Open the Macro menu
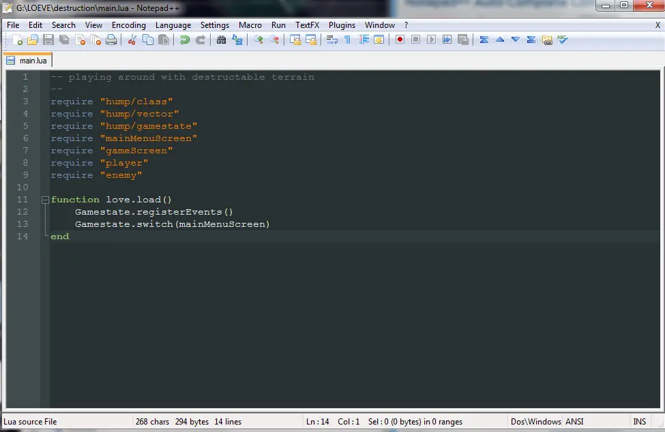Image resolution: width=665 pixels, height=432 pixels. point(250,25)
